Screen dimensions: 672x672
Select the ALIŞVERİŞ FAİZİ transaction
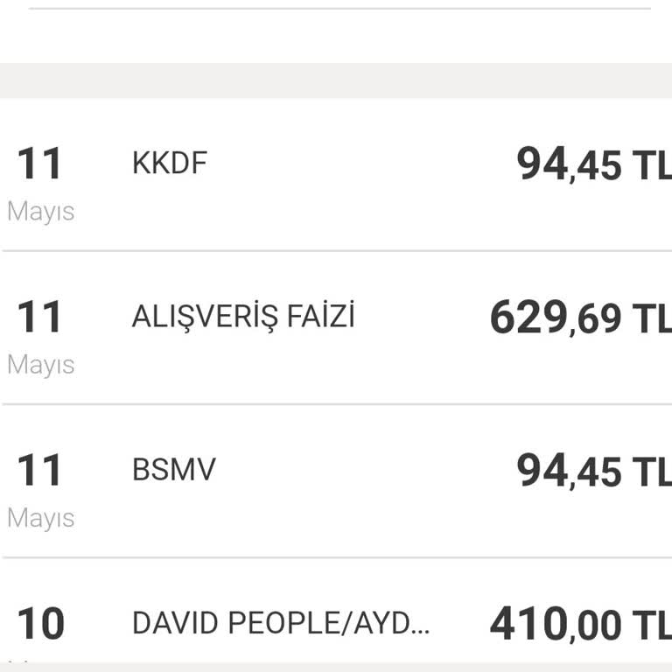243,317
